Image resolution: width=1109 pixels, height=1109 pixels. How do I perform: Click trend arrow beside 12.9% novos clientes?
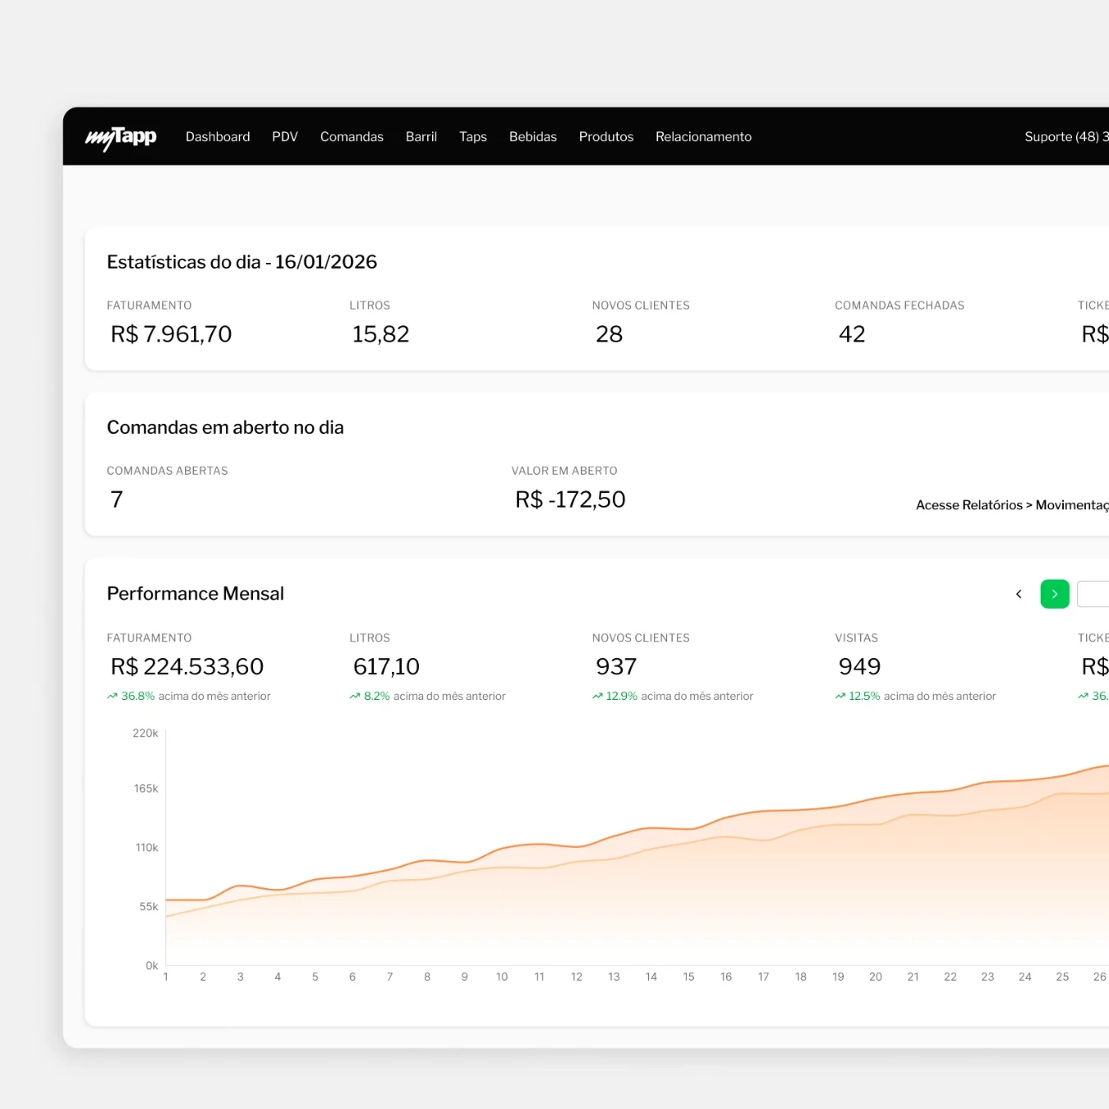coord(597,697)
